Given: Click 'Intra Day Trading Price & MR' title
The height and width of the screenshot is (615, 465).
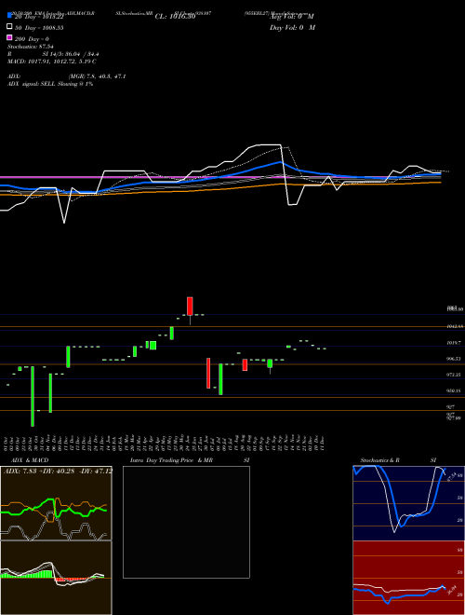Looking at the screenshot, I should (171, 460).
